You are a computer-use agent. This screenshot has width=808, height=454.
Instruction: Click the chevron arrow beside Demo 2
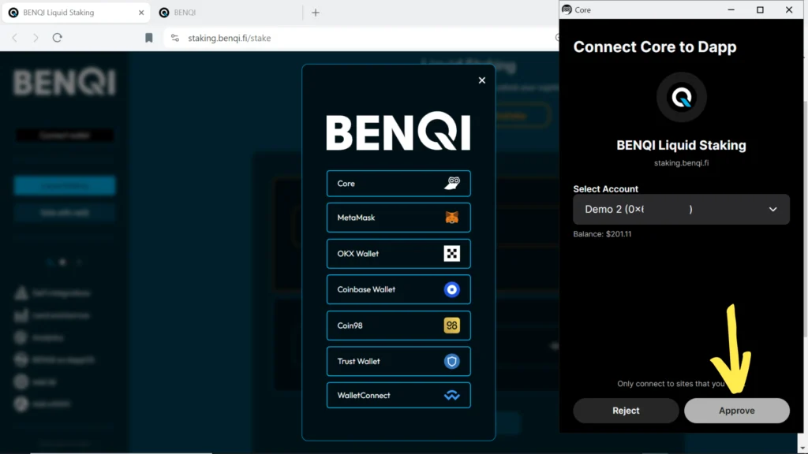(772, 210)
